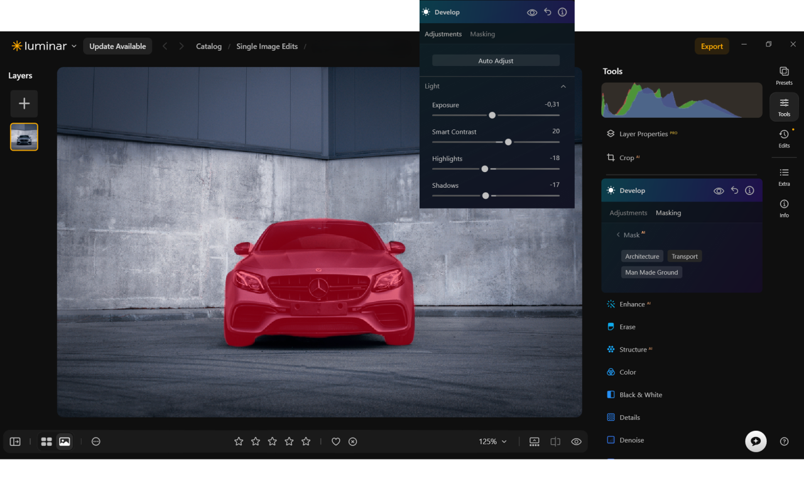Open the Info panel icon

point(784,208)
